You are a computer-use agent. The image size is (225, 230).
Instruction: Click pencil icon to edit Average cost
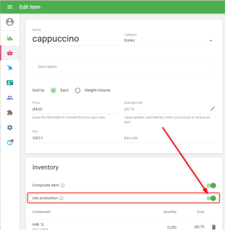coord(213,109)
